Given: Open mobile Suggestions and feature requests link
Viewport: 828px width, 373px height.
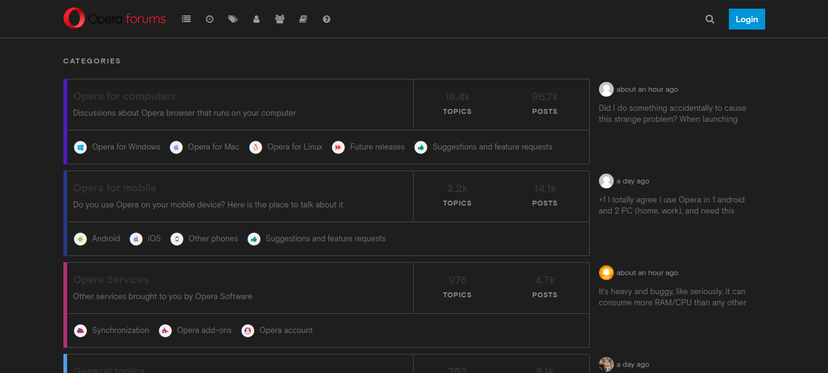Looking at the screenshot, I should pos(326,239).
